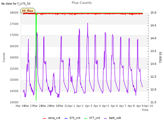Click the 11.5 right-axis tick label
Viewport: 164px width, 123px height.
153,102
